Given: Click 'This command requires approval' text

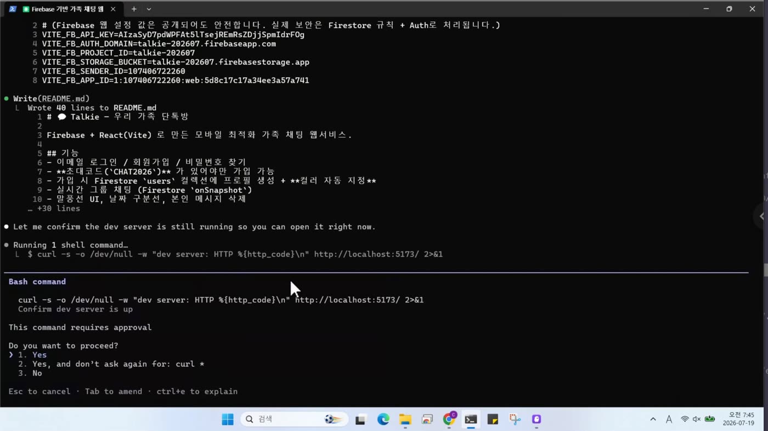Looking at the screenshot, I should [x=80, y=327].
